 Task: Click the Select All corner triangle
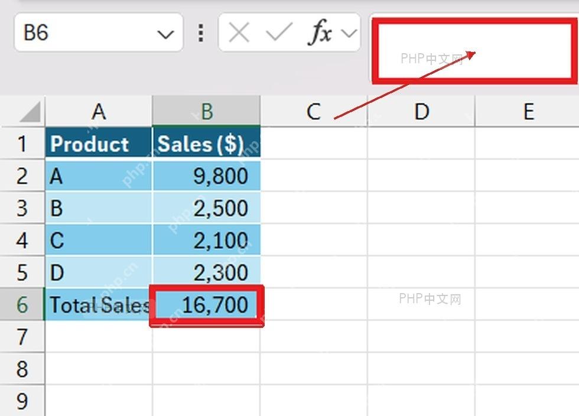pos(30,112)
